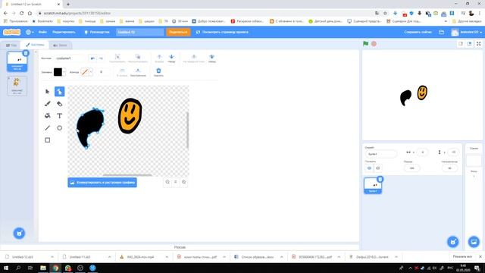This screenshot has width=485, height=273.
Task: Click the Group shapes icon
Action: coord(117,58)
